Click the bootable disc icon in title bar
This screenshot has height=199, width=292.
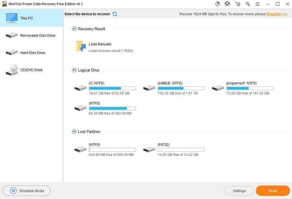coord(217,4)
